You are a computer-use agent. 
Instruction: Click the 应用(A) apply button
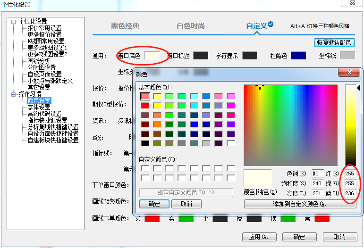point(259,237)
